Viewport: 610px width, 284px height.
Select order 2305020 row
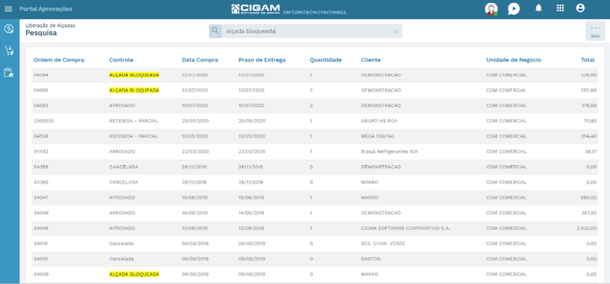pos(315,121)
